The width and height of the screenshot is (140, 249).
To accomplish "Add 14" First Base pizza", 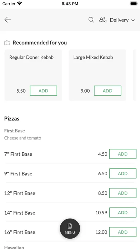I will [123, 213].
